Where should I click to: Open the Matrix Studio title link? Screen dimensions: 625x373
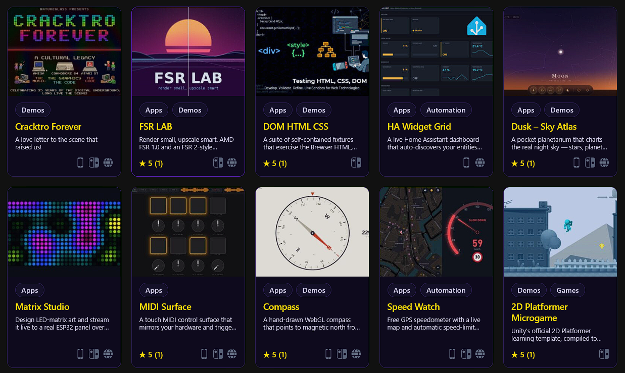[42, 307]
